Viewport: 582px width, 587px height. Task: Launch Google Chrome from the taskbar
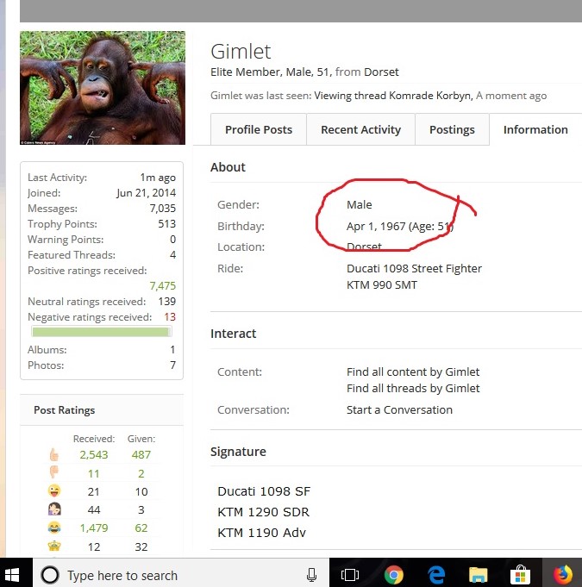[394, 574]
